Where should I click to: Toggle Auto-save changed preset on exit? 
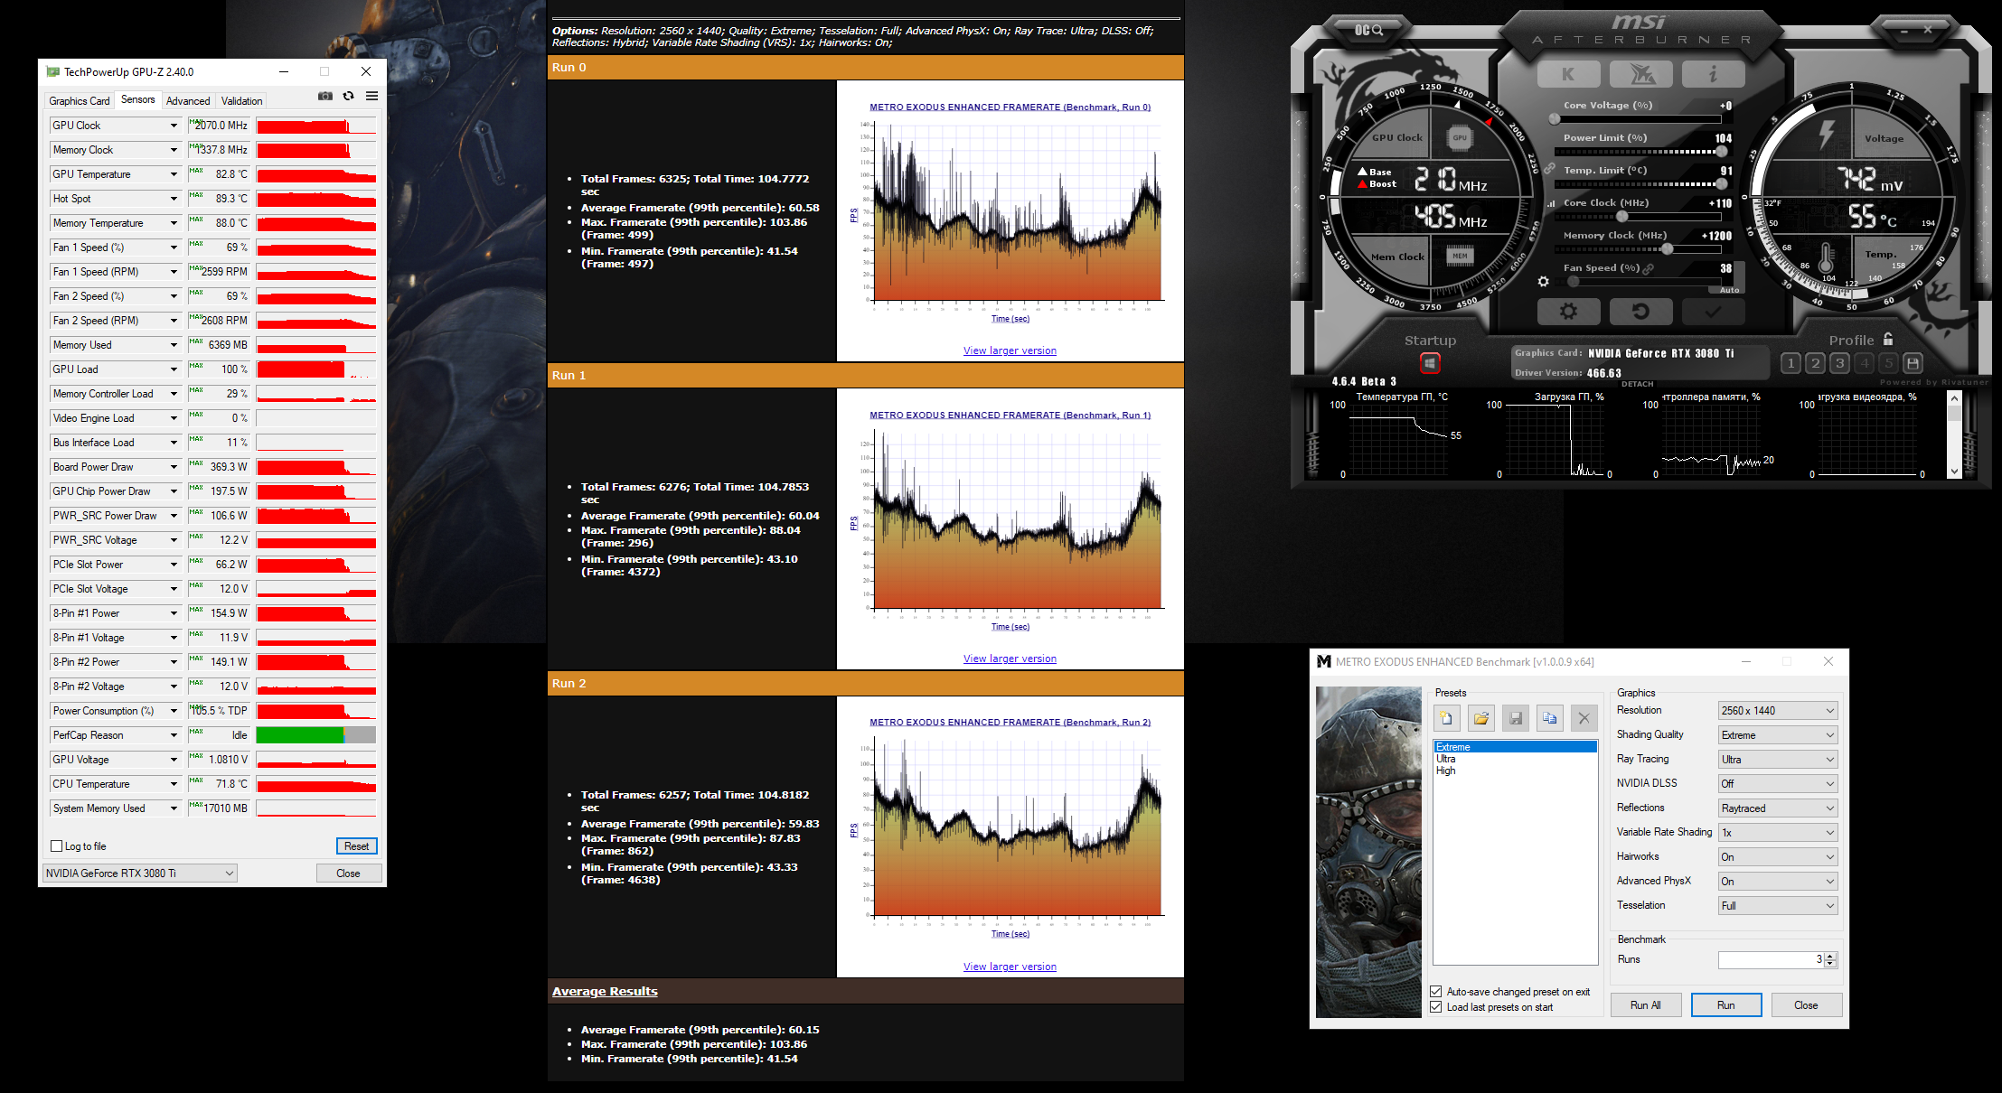[x=1436, y=992]
